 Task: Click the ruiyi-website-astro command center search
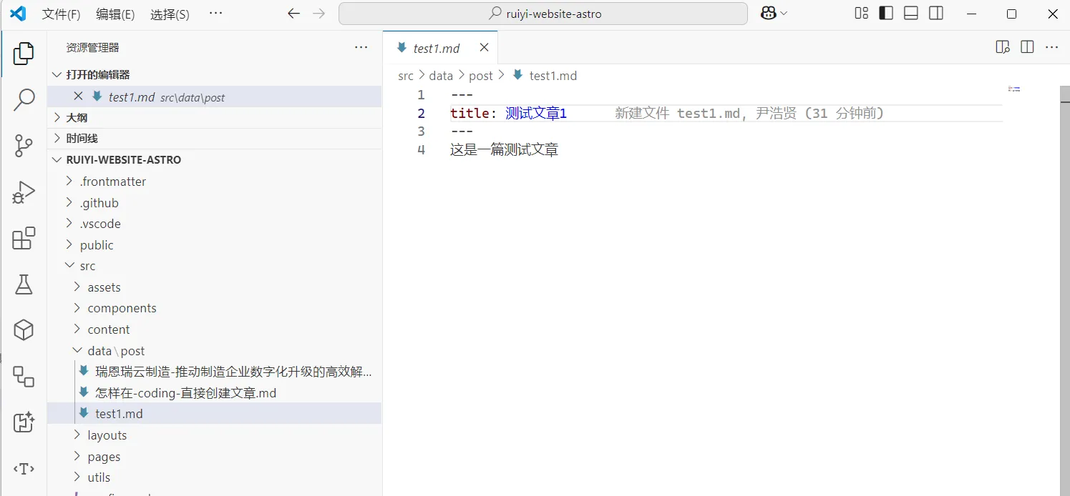[543, 14]
